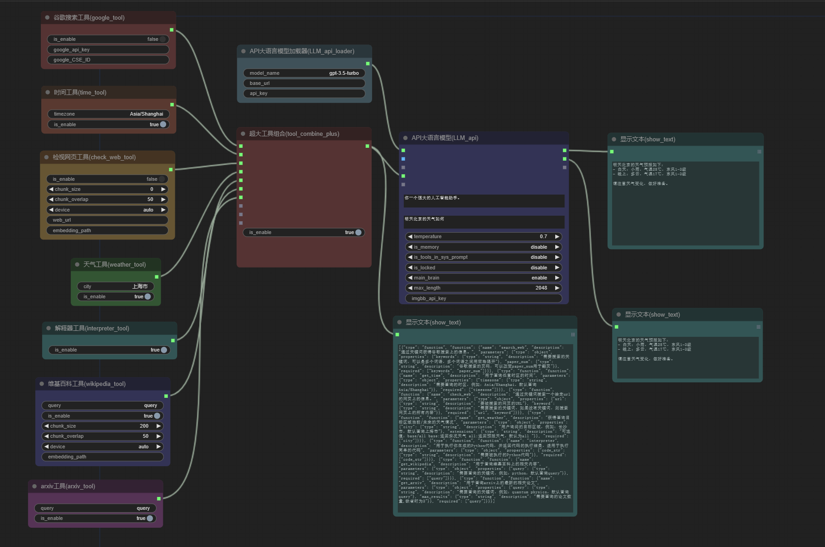Click the google_api_key field
Viewport: 825px width, 547px height.
(x=108, y=50)
